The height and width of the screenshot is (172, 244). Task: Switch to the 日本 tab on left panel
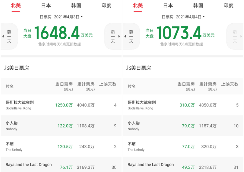tap(46, 6)
